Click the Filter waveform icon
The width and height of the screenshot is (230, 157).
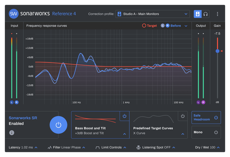click(x=50, y=147)
